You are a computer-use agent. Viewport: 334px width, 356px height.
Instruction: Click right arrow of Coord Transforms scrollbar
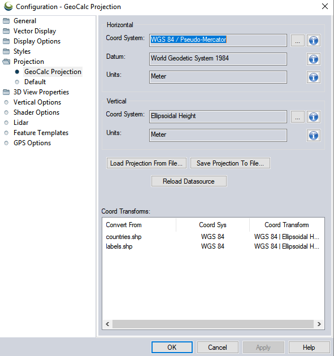pyautogui.click(x=319, y=324)
